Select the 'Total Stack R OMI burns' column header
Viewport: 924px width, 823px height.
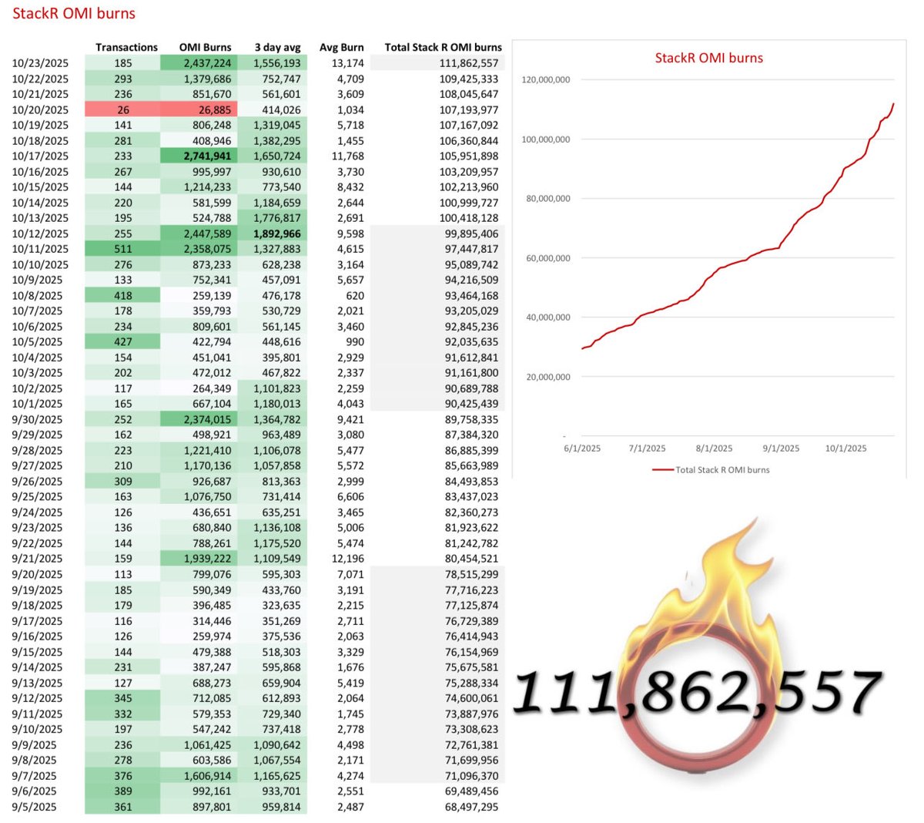[x=443, y=47]
